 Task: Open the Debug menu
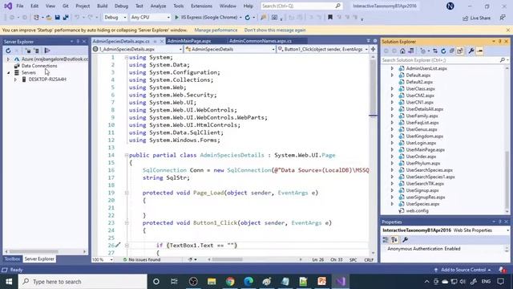(x=121, y=6)
